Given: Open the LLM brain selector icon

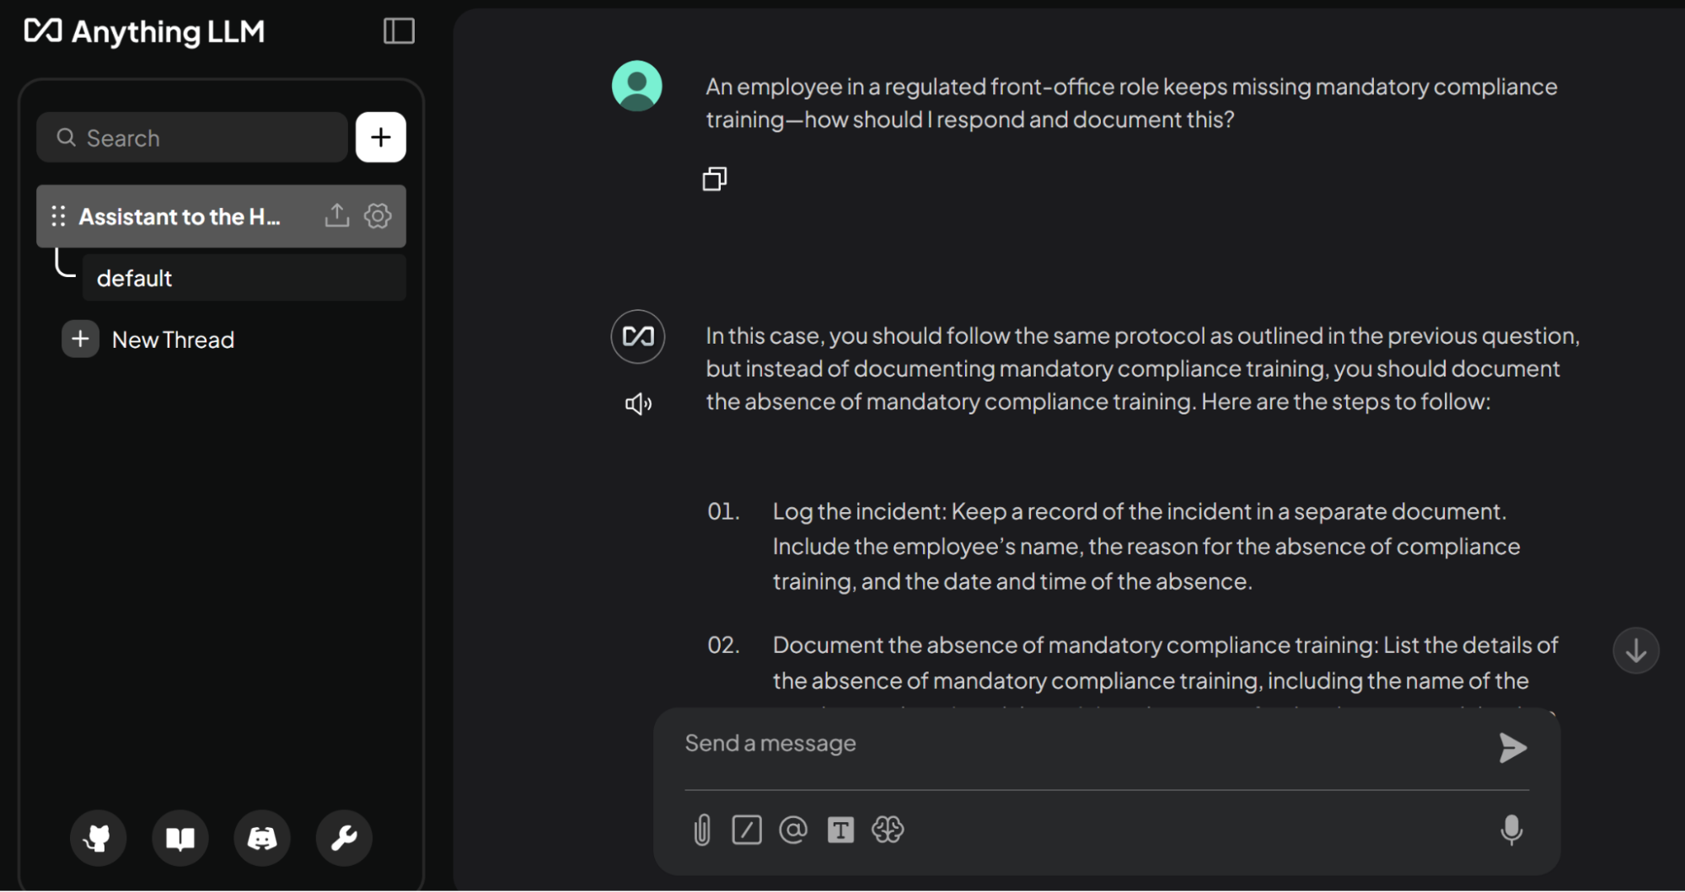Looking at the screenshot, I should click(888, 830).
